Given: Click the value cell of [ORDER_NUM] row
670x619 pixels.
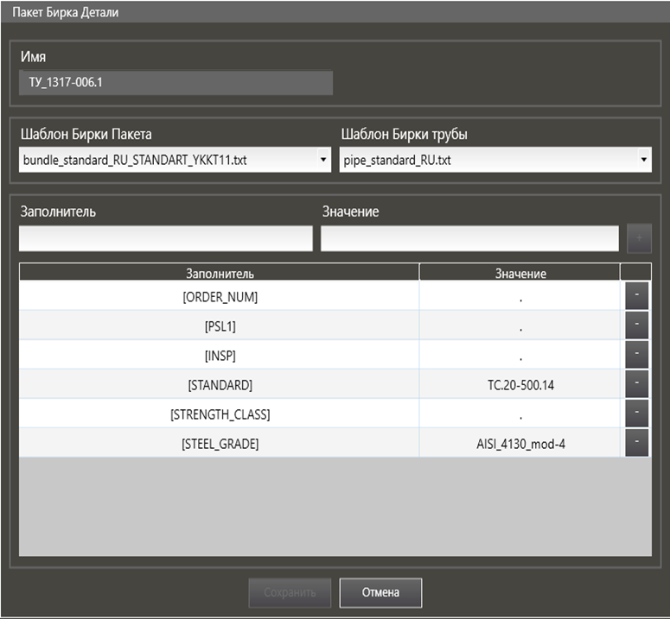Looking at the screenshot, I should (x=520, y=296).
